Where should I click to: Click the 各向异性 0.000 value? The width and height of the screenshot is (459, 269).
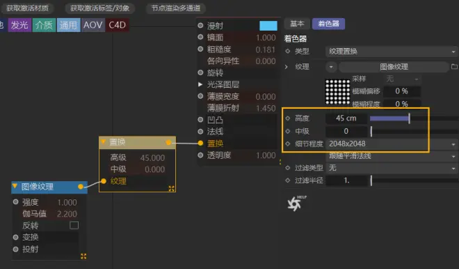[x=266, y=61]
